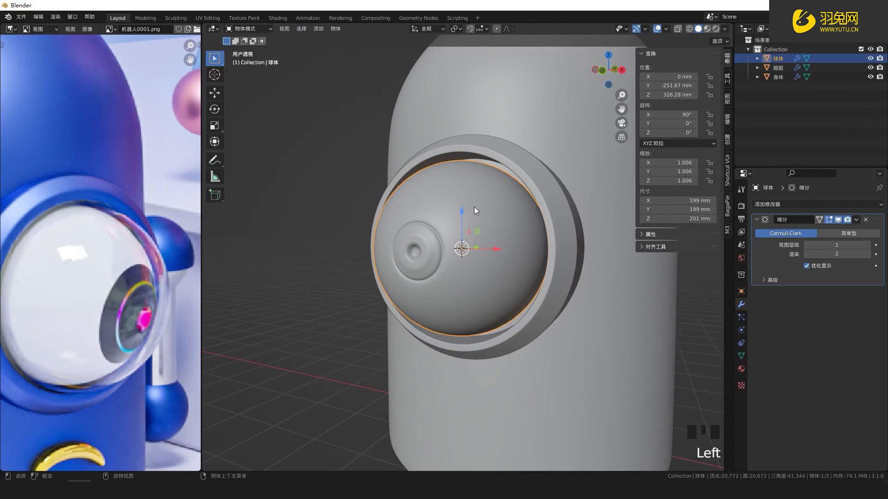
Task: Open the Annotate tool
Action: click(215, 159)
